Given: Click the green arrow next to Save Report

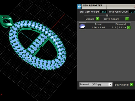Looking at the screenshot, I should [127, 19].
